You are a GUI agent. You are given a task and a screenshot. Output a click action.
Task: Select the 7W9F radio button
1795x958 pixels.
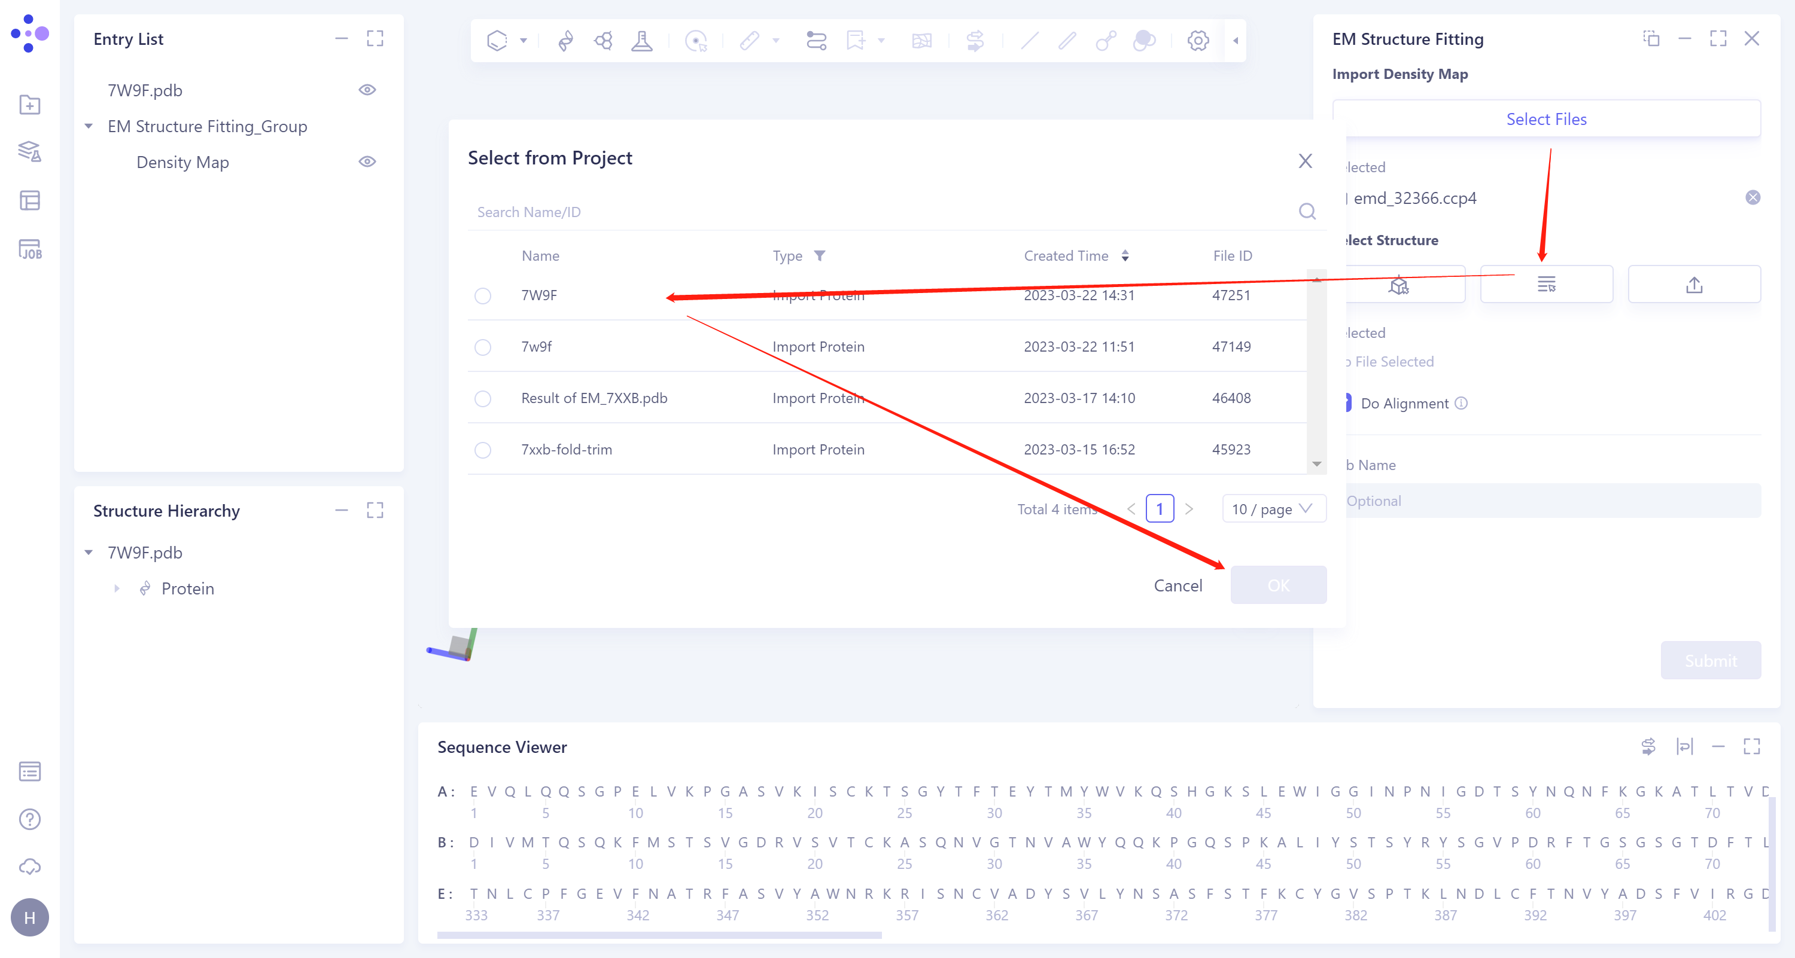point(482,296)
